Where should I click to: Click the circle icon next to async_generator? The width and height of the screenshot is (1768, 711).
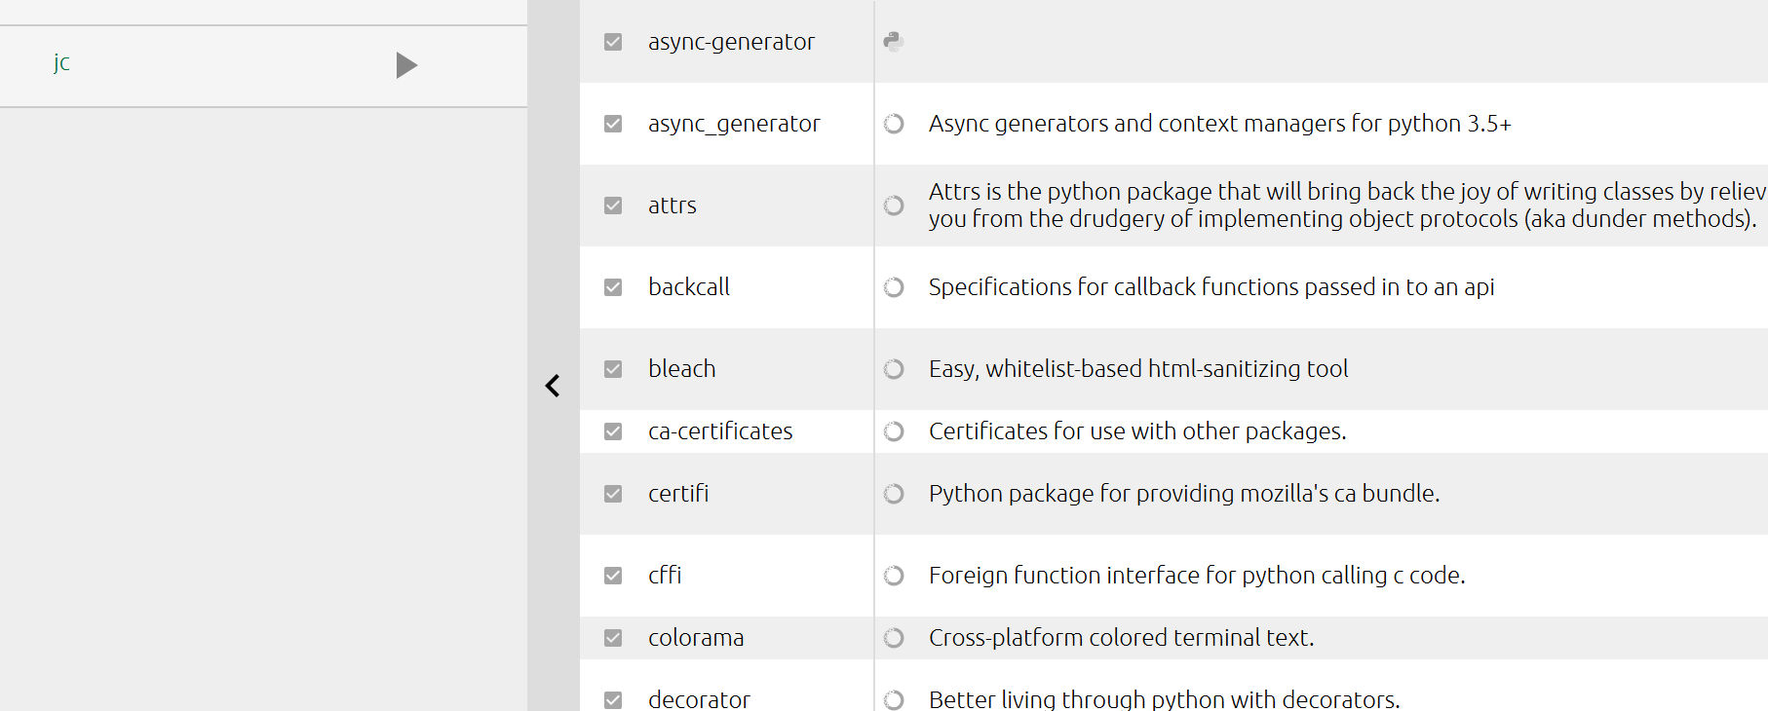(x=893, y=124)
